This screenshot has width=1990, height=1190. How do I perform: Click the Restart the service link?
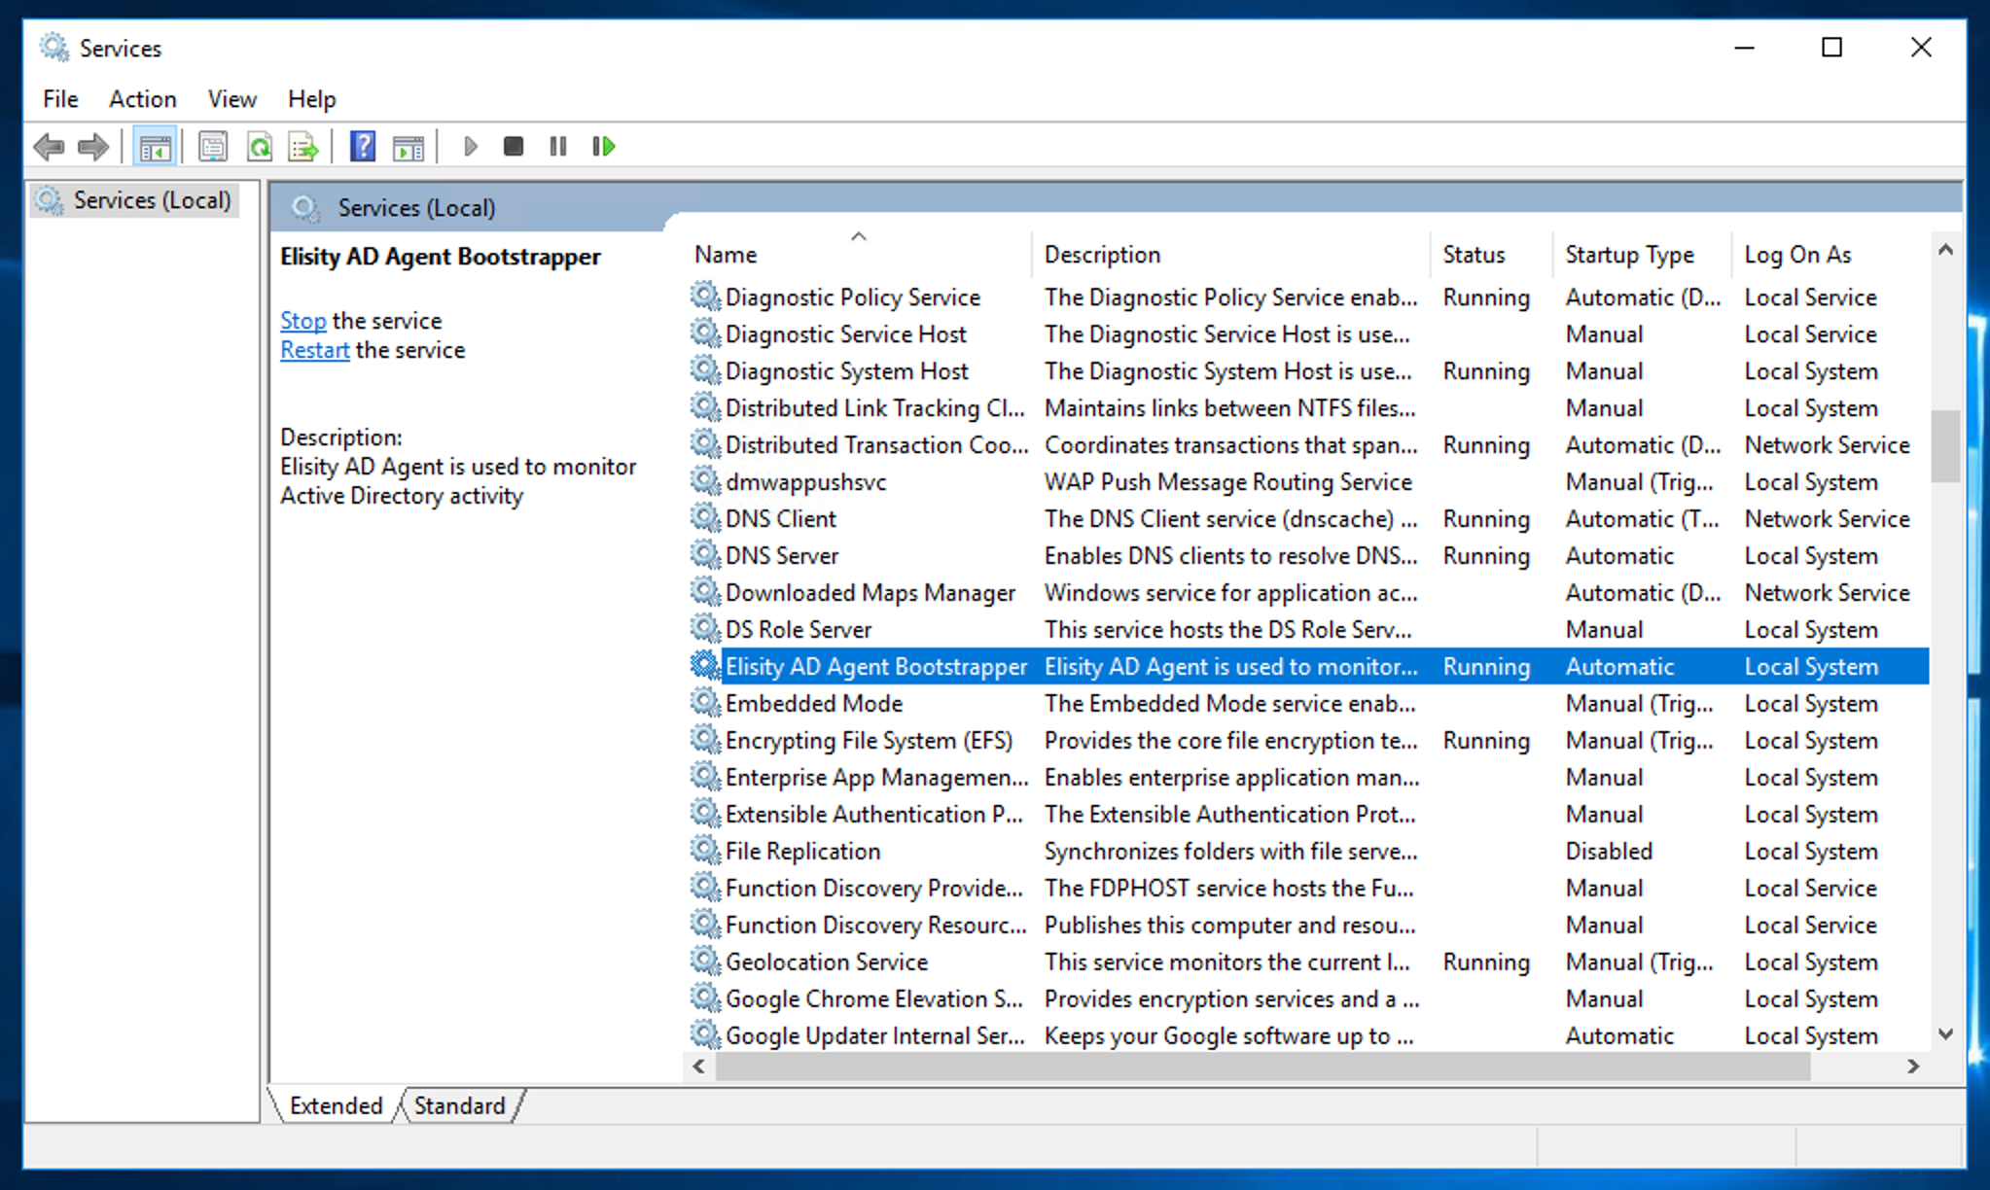coord(315,350)
